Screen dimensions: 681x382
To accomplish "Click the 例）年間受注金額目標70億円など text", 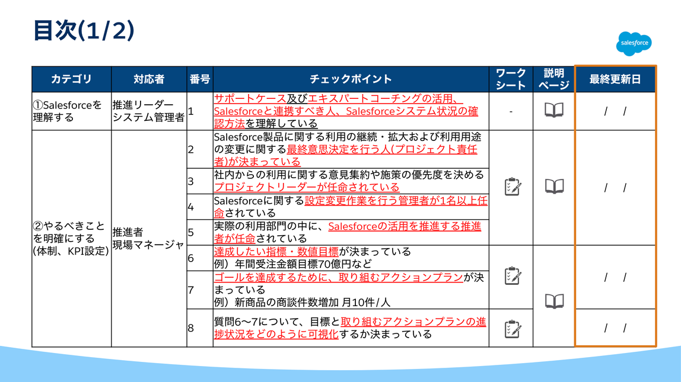I will [292, 264].
